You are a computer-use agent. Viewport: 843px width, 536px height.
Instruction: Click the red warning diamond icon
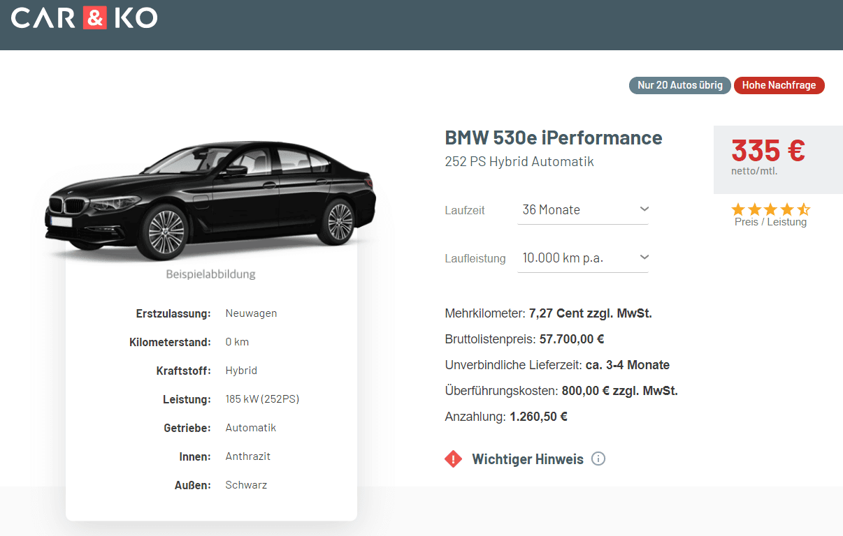454,459
